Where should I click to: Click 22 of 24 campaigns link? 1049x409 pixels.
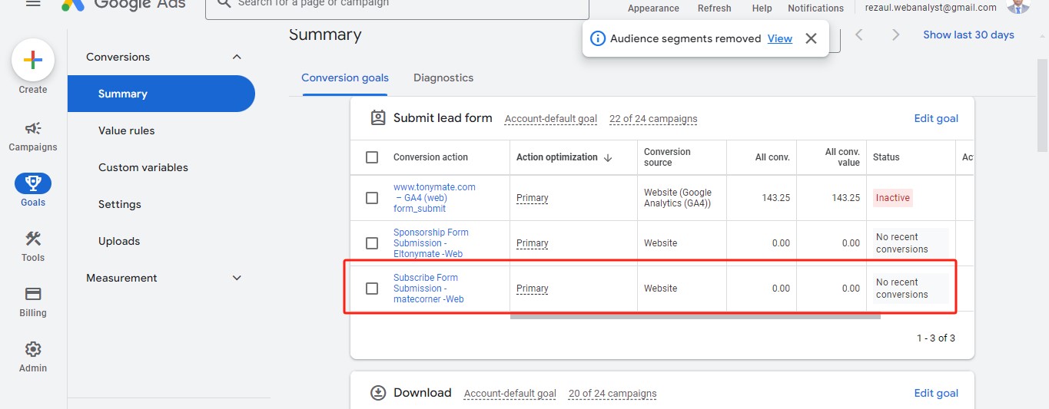tap(653, 119)
